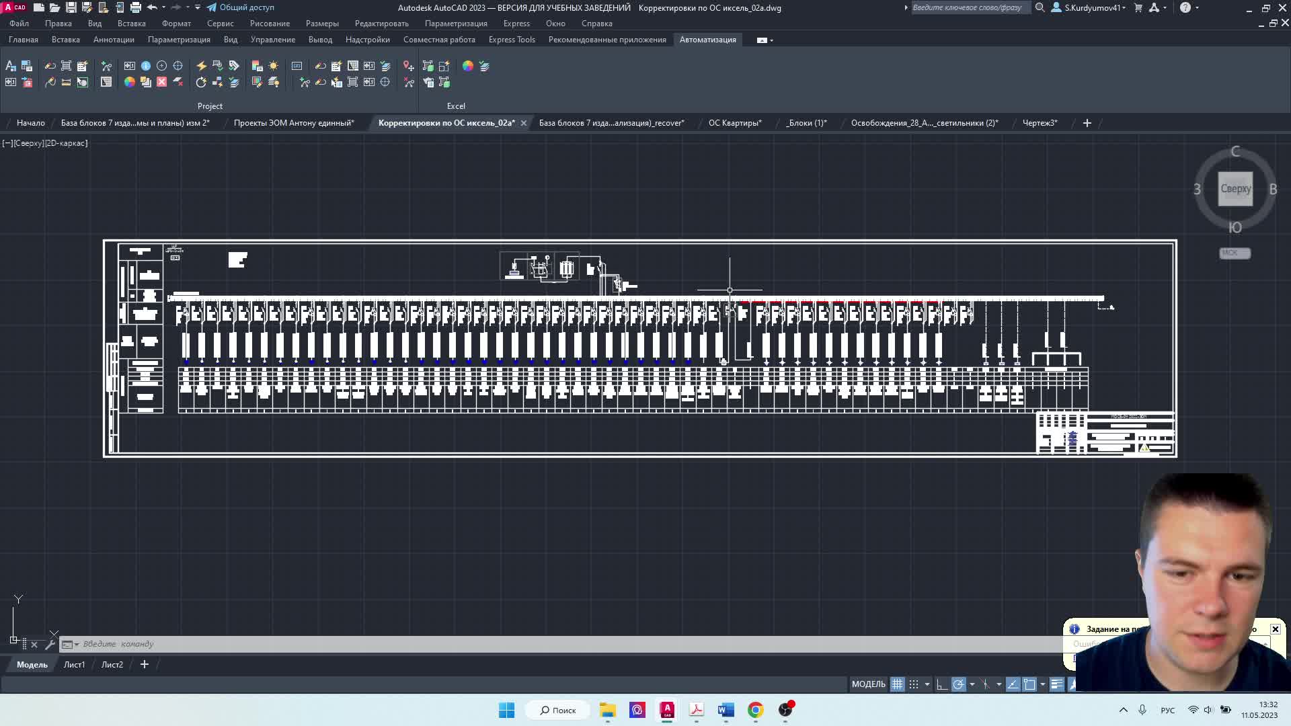
Task: Click color wheel icon in Project panel second row
Action: (x=130, y=82)
